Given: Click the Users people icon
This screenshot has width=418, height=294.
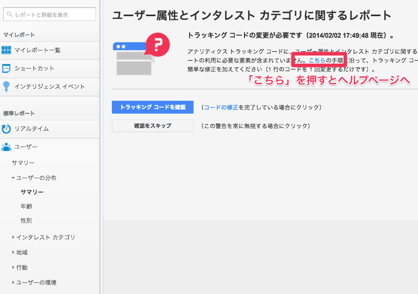Looking at the screenshot, I should point(6,147).
